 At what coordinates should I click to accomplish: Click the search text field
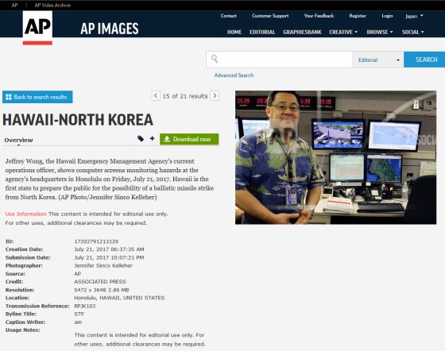pyautogui.click(x=285, y=60)
